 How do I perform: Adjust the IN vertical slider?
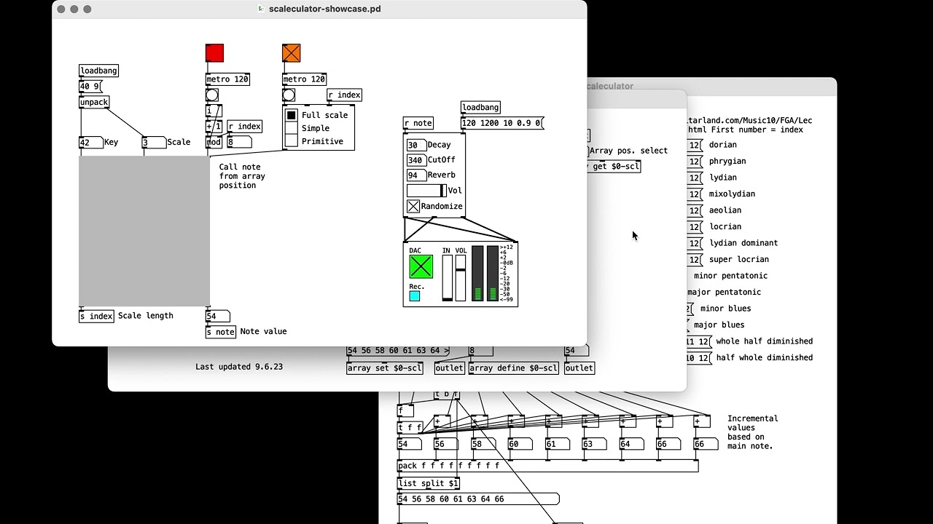pyautogui.click(x=448, y=278)
